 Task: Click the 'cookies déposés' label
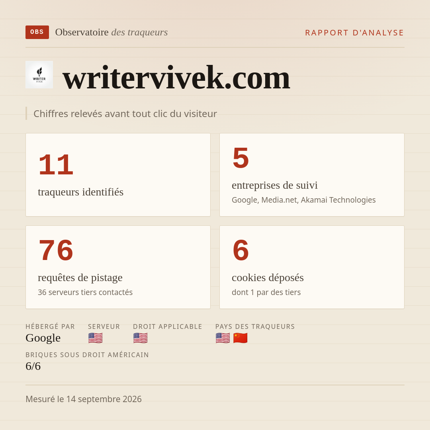(268, 278)
